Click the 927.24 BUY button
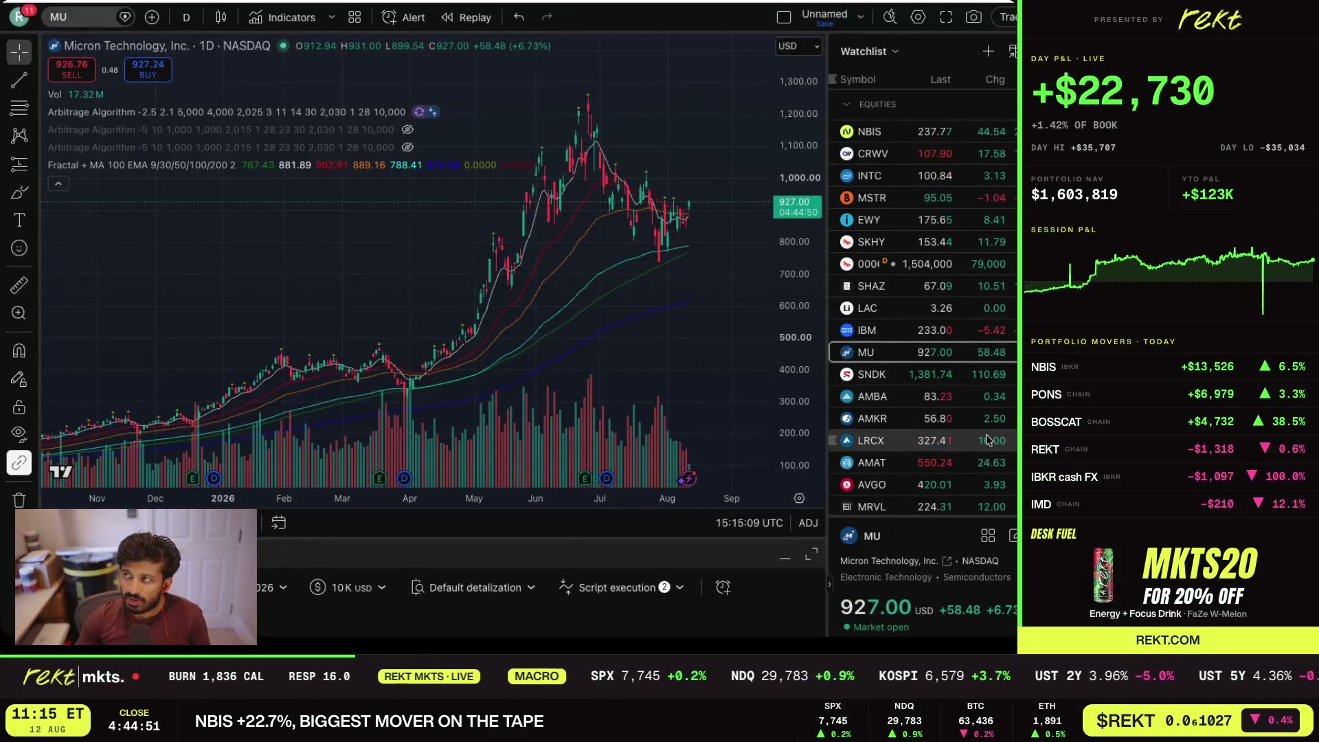1319x742 pixels. coord(148,69)
